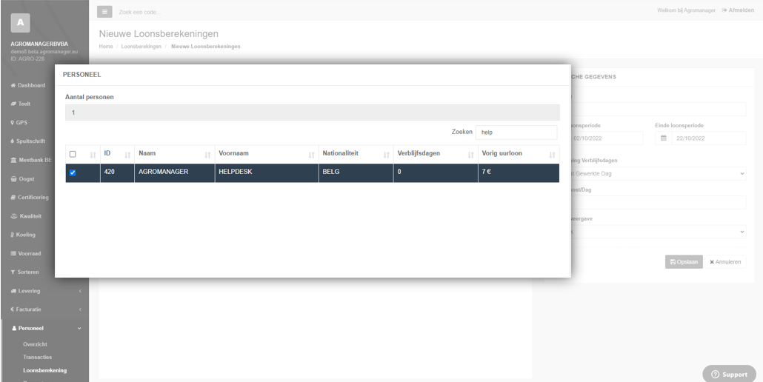763x382 pixels.
Task: Click the Afmelden logout link
Action: (738, 10)
